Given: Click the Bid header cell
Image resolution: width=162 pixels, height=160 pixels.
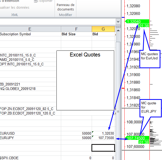Looking at the screenshot, I should coord(103,34).
